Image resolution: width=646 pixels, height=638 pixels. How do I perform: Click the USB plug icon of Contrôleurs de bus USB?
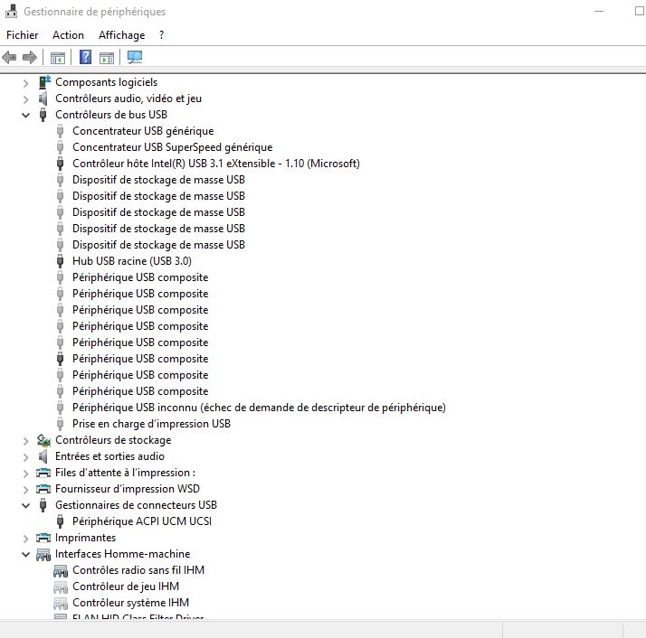click(x=43, y=115)
